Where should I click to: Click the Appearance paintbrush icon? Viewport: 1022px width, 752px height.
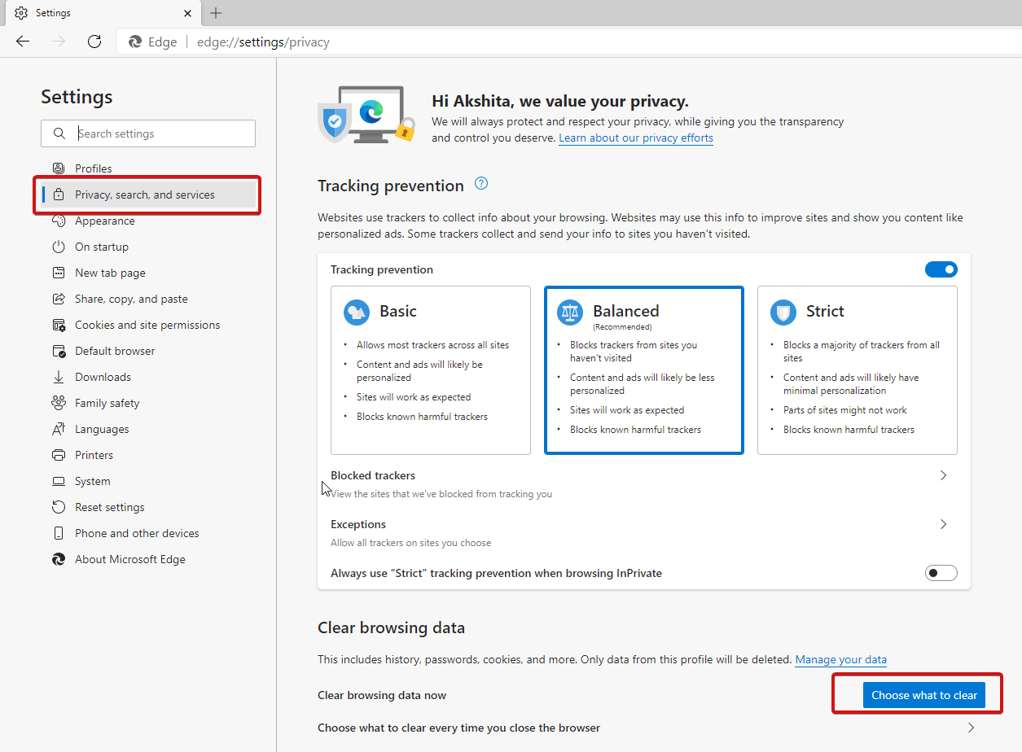[x=58, y=221]
